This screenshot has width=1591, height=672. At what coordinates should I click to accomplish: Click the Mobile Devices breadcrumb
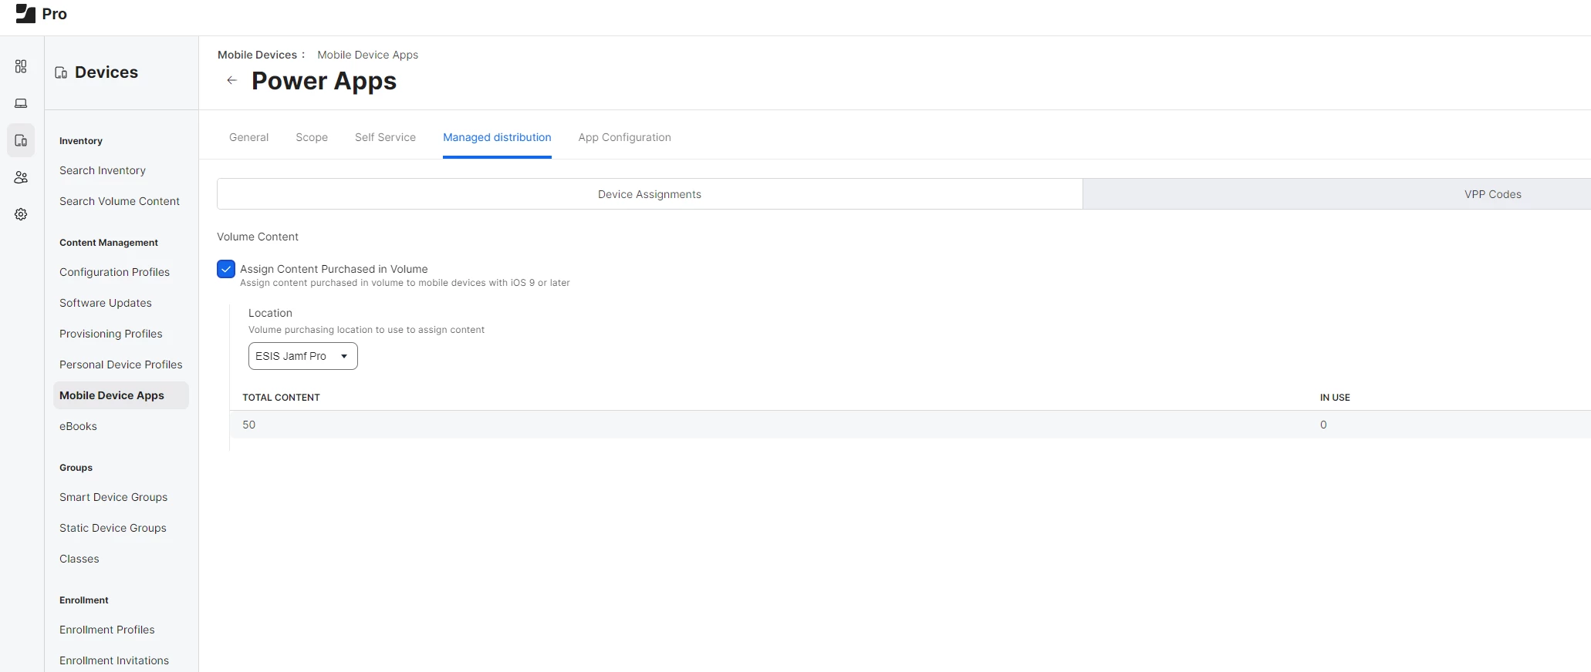pos(257,55)
